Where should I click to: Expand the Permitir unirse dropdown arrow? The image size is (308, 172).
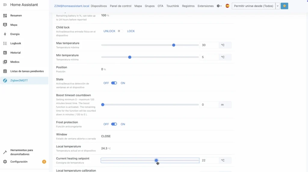[x=278, y=6]
